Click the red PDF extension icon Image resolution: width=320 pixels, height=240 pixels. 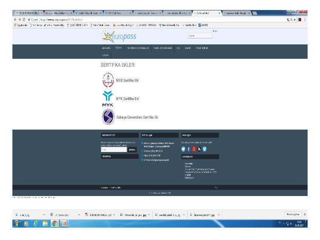[300, 20]
